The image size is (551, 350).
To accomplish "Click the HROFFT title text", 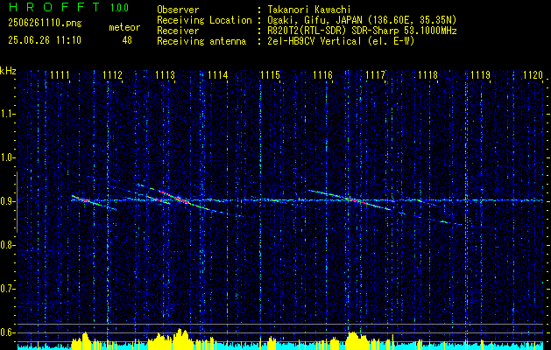I will click(54, 7).
